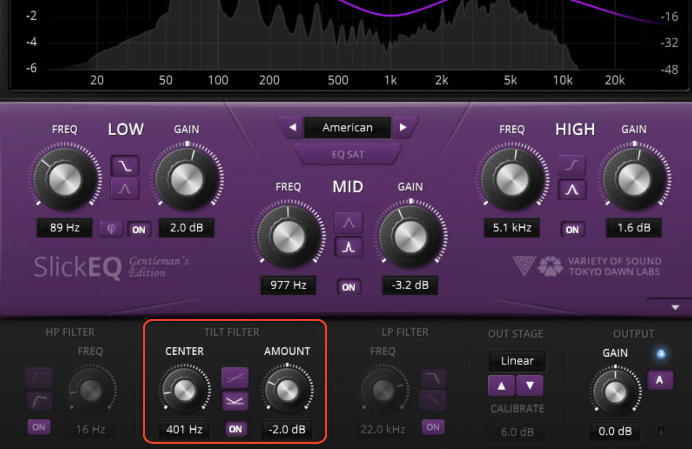692x449 pixels.
Task: Enable the HP FILTER ON button
Action: 39,427
